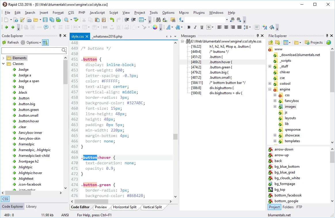Refresh the Code Explorer
Image resolution: width=335 pixels, height=218 pixels.
[x=10, y=43]
